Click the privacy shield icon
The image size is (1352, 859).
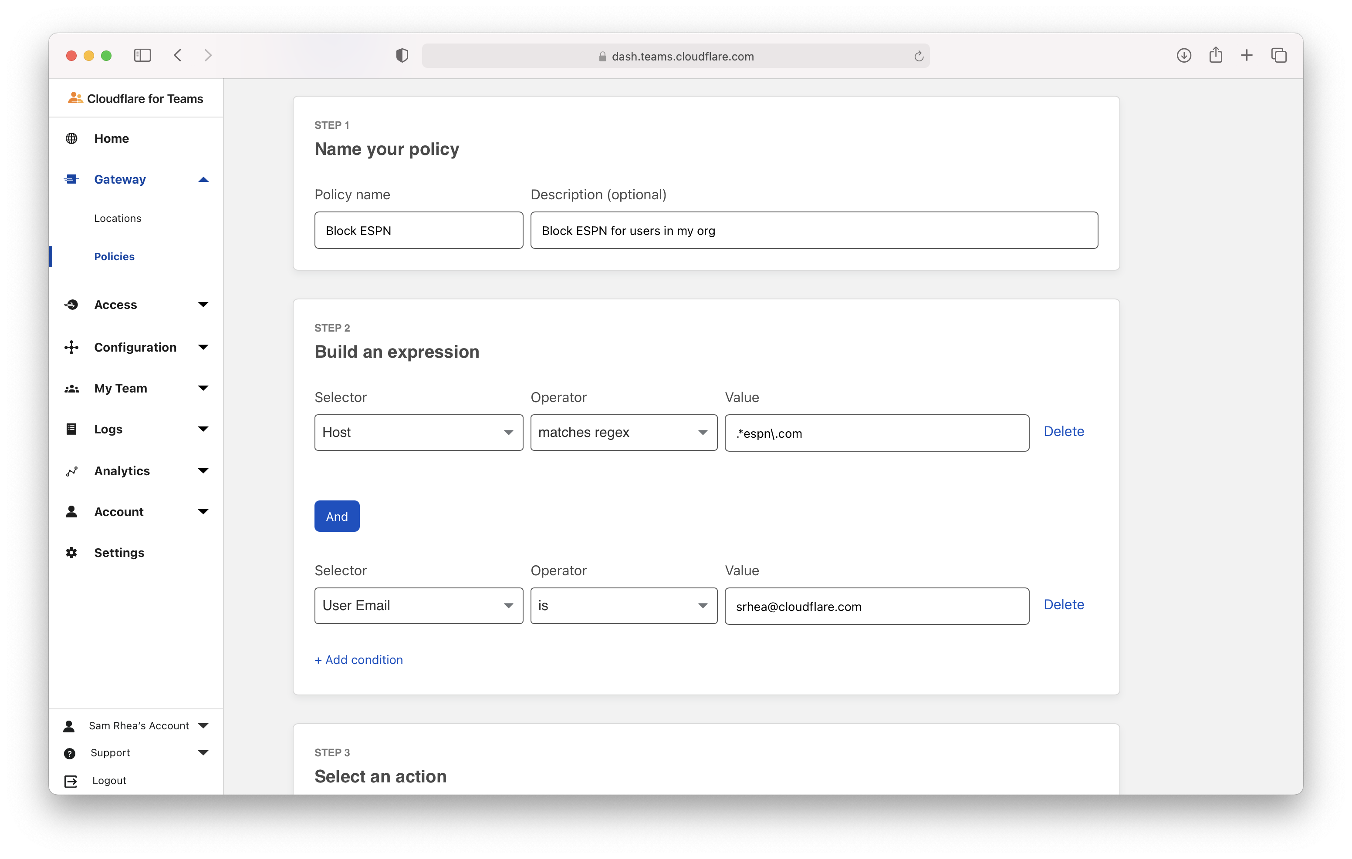[x=402, y=56]
